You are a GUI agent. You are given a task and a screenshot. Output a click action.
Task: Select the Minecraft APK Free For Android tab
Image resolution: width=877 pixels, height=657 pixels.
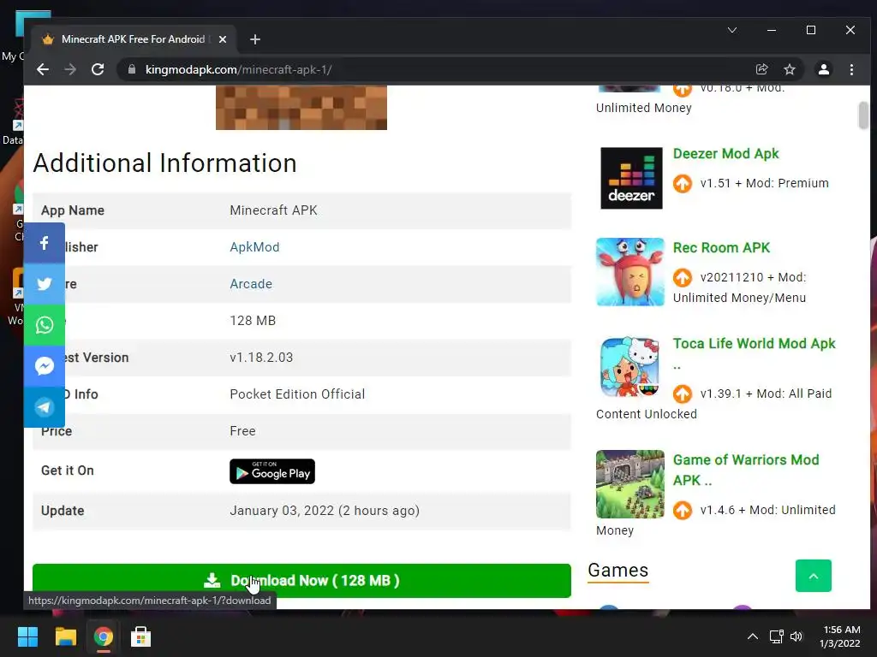[134, 39]
